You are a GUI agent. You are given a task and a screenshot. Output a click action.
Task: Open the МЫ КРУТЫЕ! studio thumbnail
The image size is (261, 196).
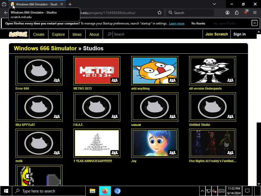[x=39, y=107]
